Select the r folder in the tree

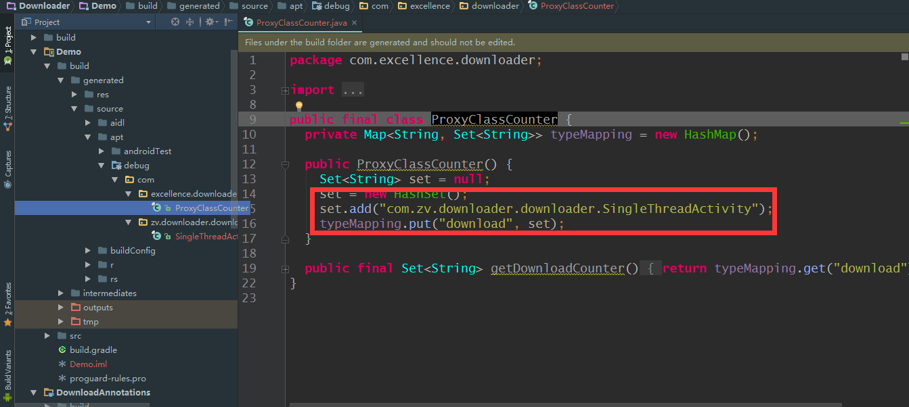tap(112, 264)
